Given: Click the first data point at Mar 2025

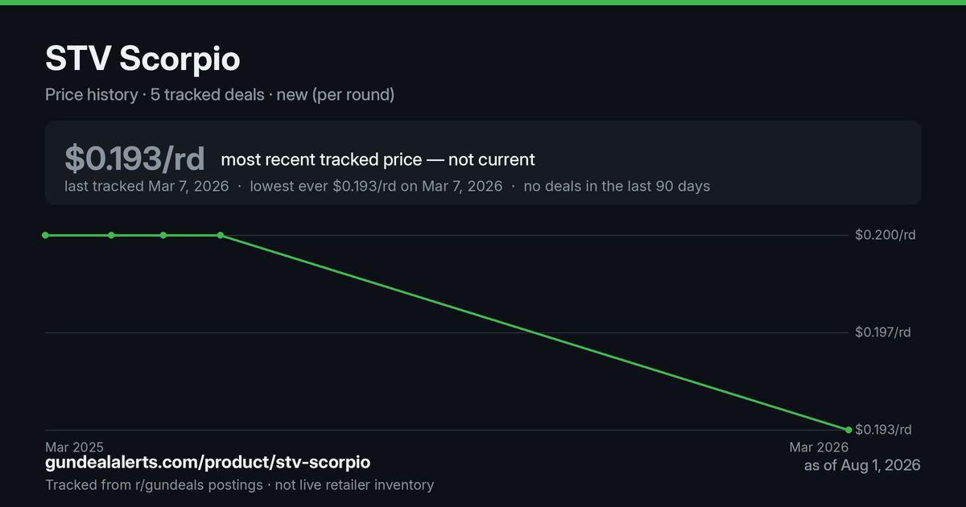Looking at the screenshot, I should click(45, 235).
